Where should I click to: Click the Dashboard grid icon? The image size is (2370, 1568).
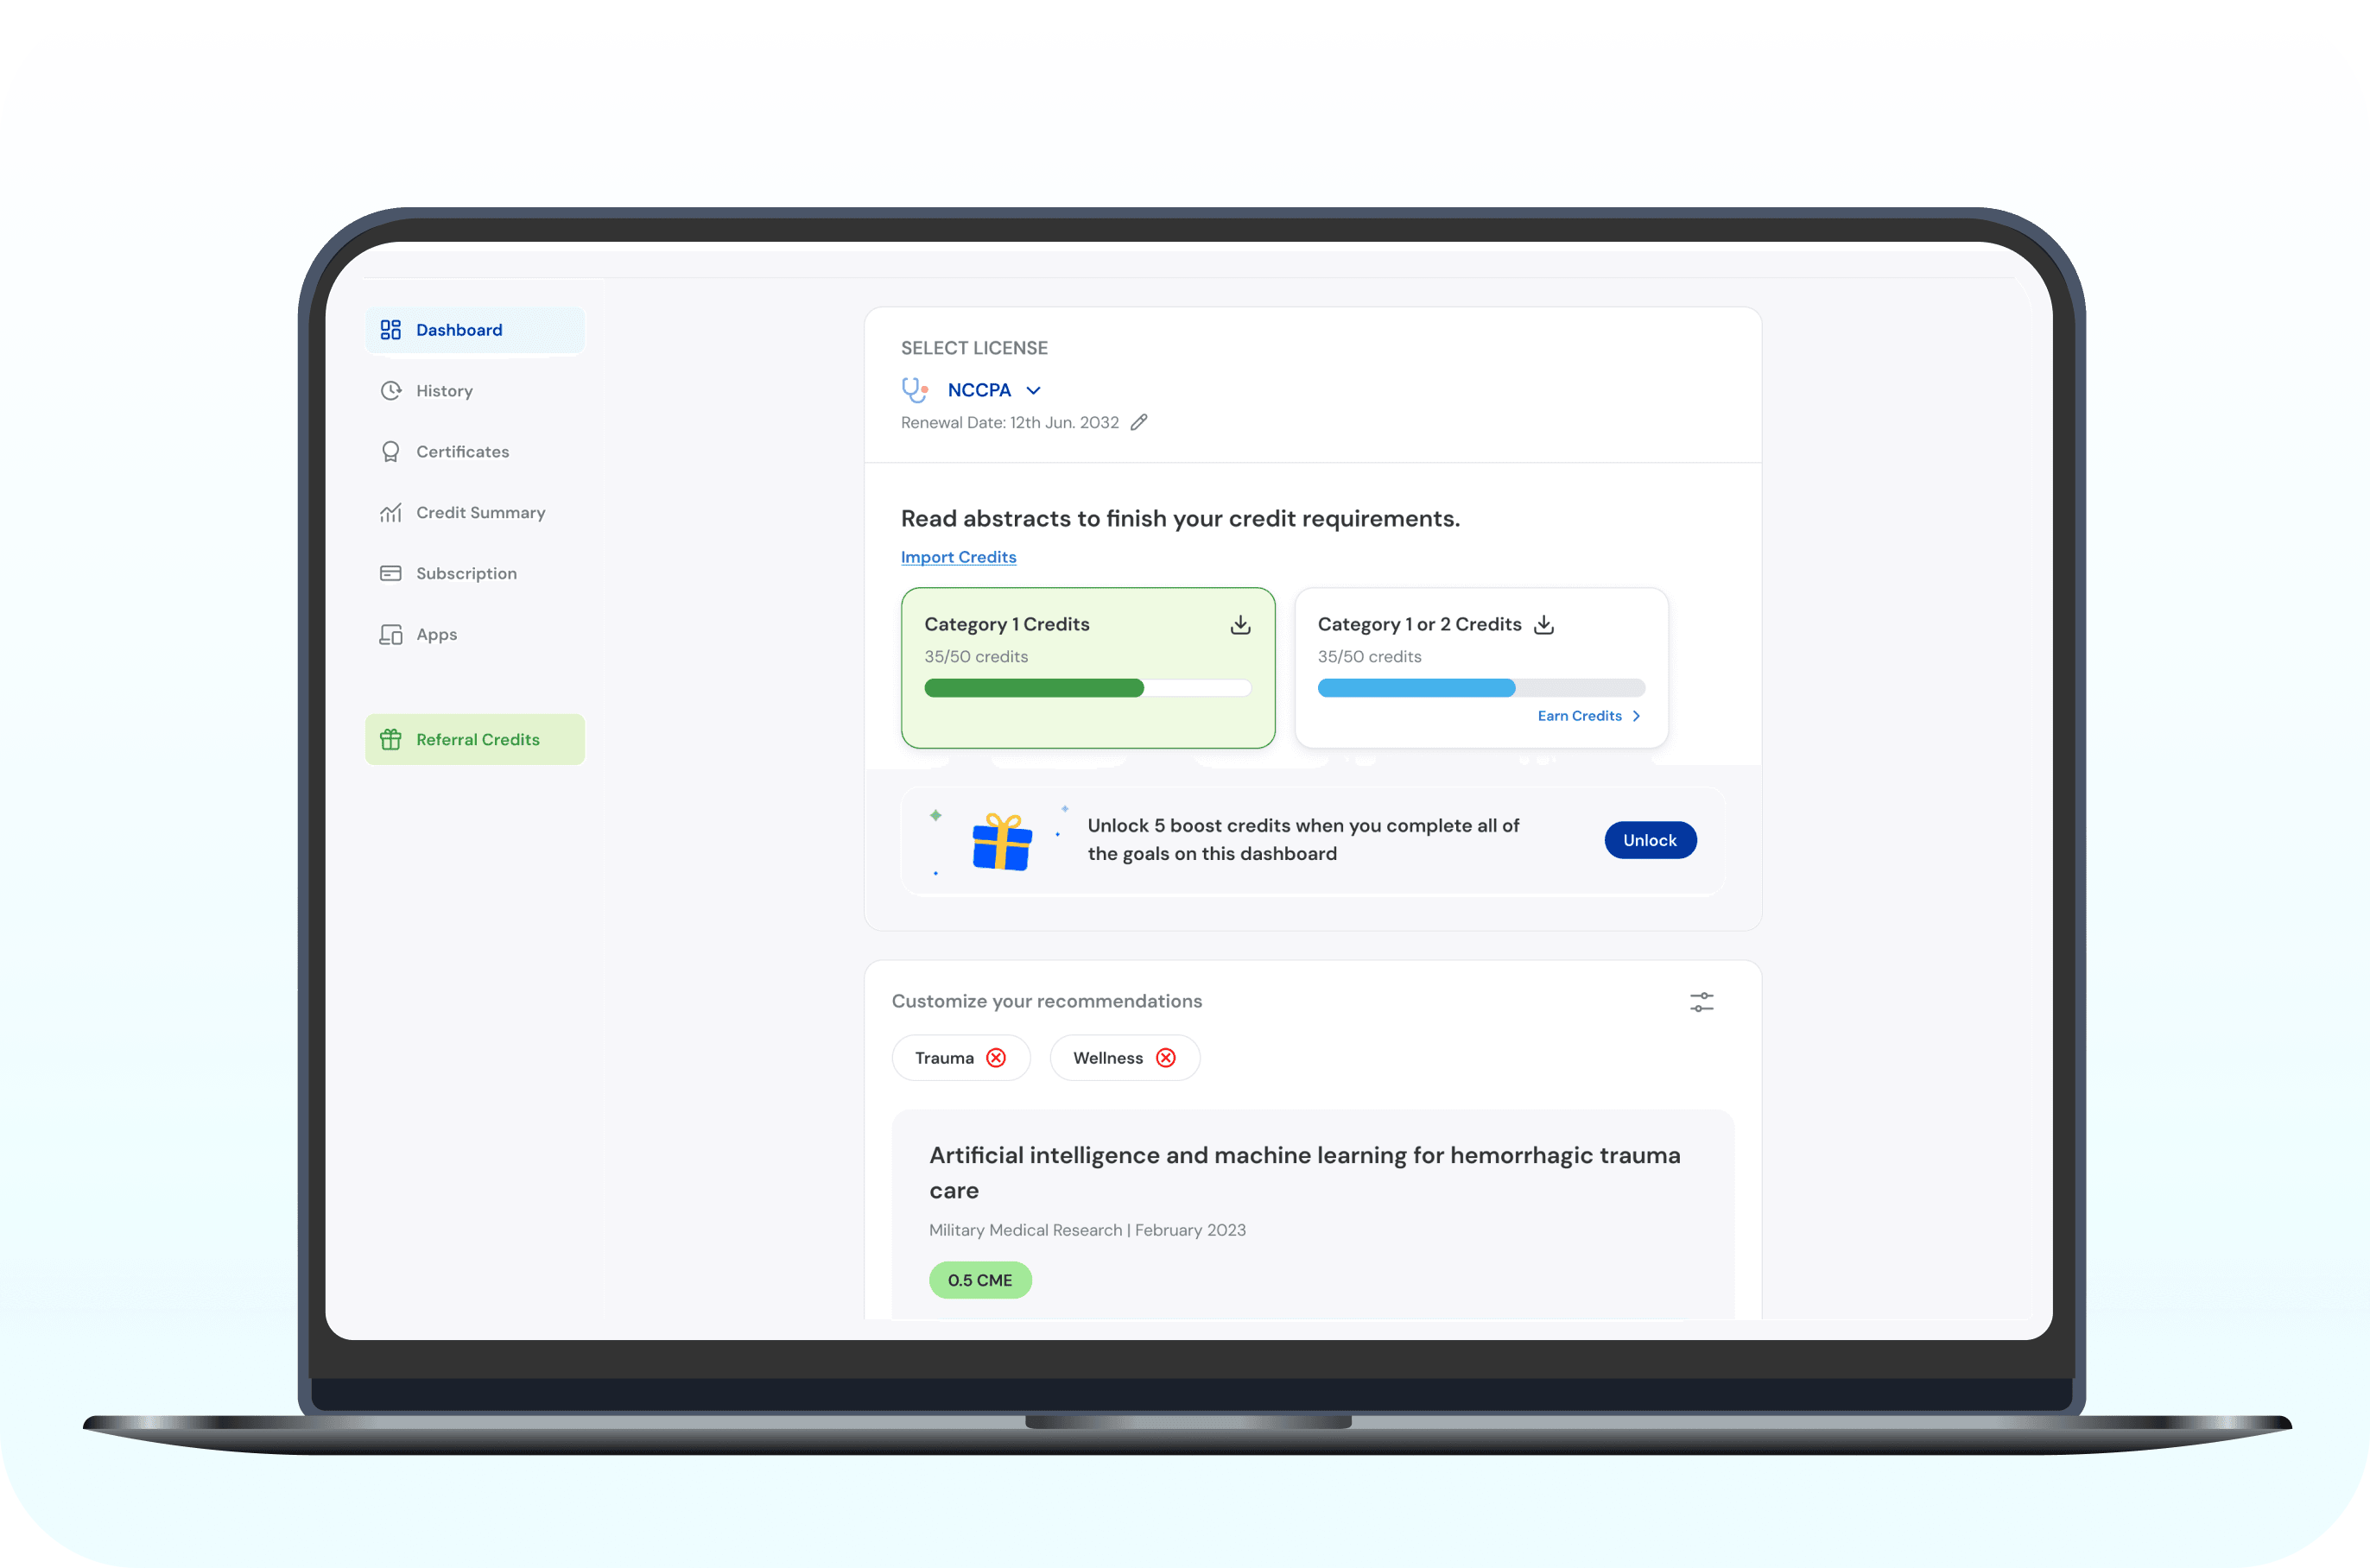click(x=390, y=330)
